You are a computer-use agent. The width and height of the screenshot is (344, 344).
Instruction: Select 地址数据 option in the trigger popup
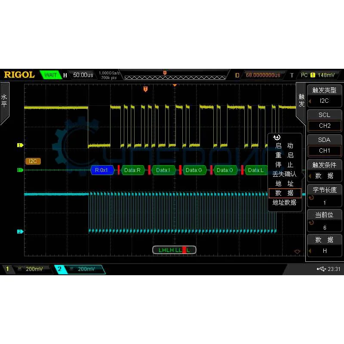tap(284, 203)
